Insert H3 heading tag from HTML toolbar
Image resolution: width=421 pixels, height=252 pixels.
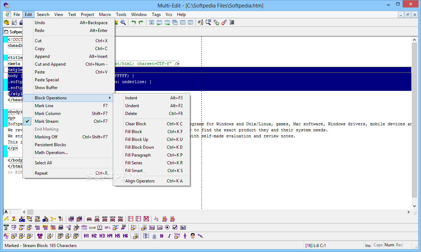point(102,236)
